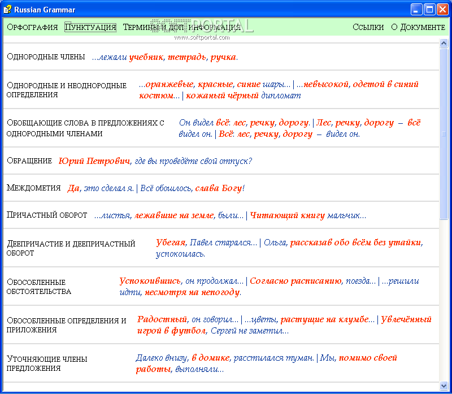Screen dimensions: 452x394
Task: Open the Причастный оборот topic
Action: pos(47,215)
